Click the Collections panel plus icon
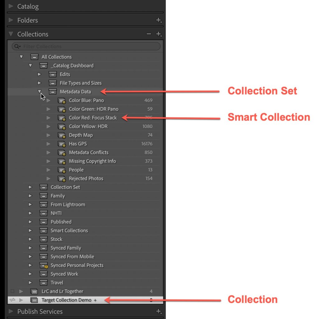This screenshot has height=319, width=319. click(x=159, y=34)
